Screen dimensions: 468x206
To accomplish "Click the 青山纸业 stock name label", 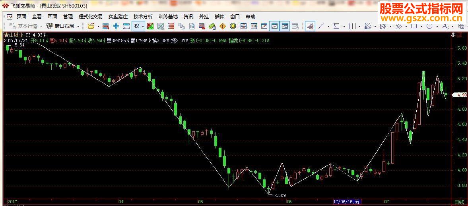I will click(x=14, y=35).
